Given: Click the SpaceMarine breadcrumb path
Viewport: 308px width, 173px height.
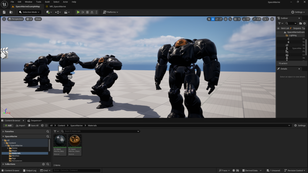Looking at the screenshot, I should (76, 126).
